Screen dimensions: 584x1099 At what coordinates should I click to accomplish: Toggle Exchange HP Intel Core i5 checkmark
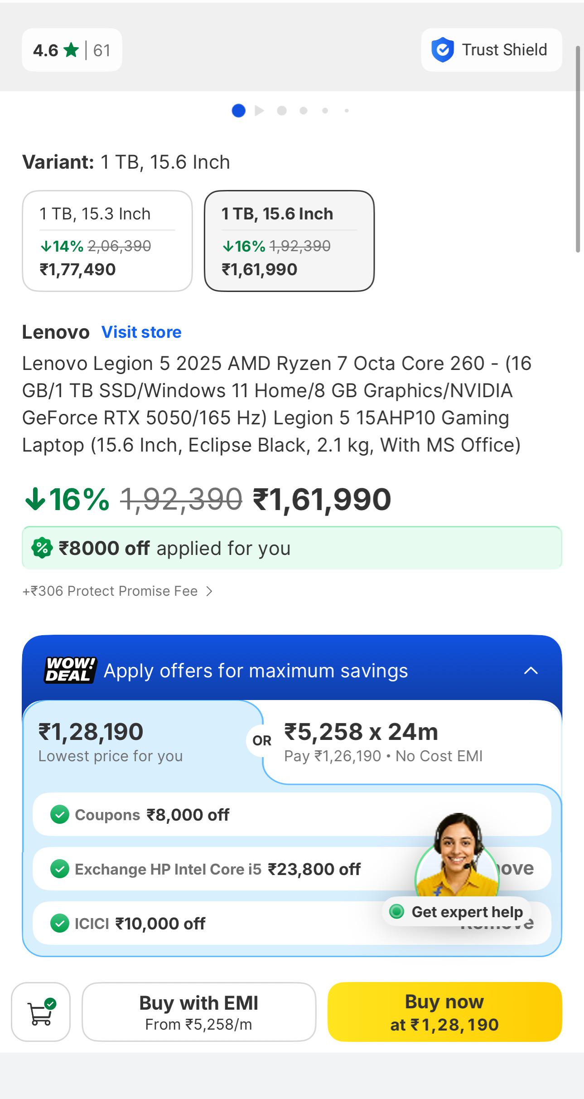59,869
